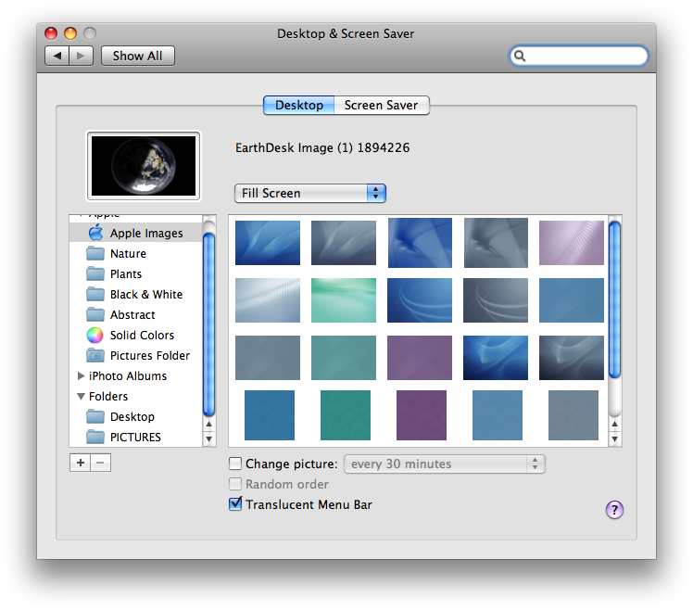Click the minus button to remove folder
This screenshot has height=610, width=693.
(100, 463)
